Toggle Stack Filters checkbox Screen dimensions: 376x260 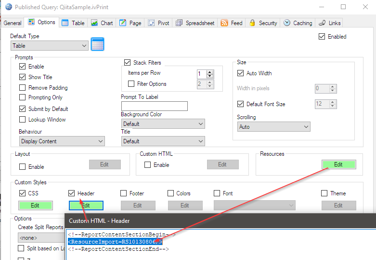tap(127, 63)
